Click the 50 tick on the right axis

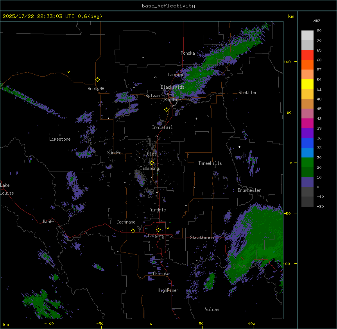pyautogui.click(x=289, y=112)
